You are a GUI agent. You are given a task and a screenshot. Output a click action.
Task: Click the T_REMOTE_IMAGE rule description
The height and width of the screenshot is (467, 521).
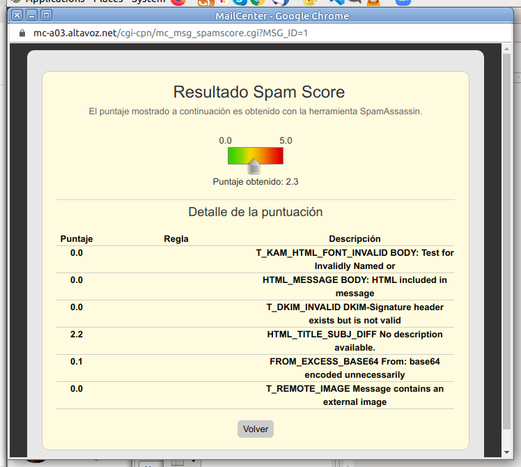tap(355, 395)
